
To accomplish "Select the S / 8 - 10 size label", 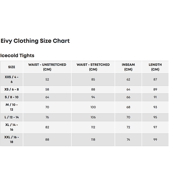I will [12, 97].
